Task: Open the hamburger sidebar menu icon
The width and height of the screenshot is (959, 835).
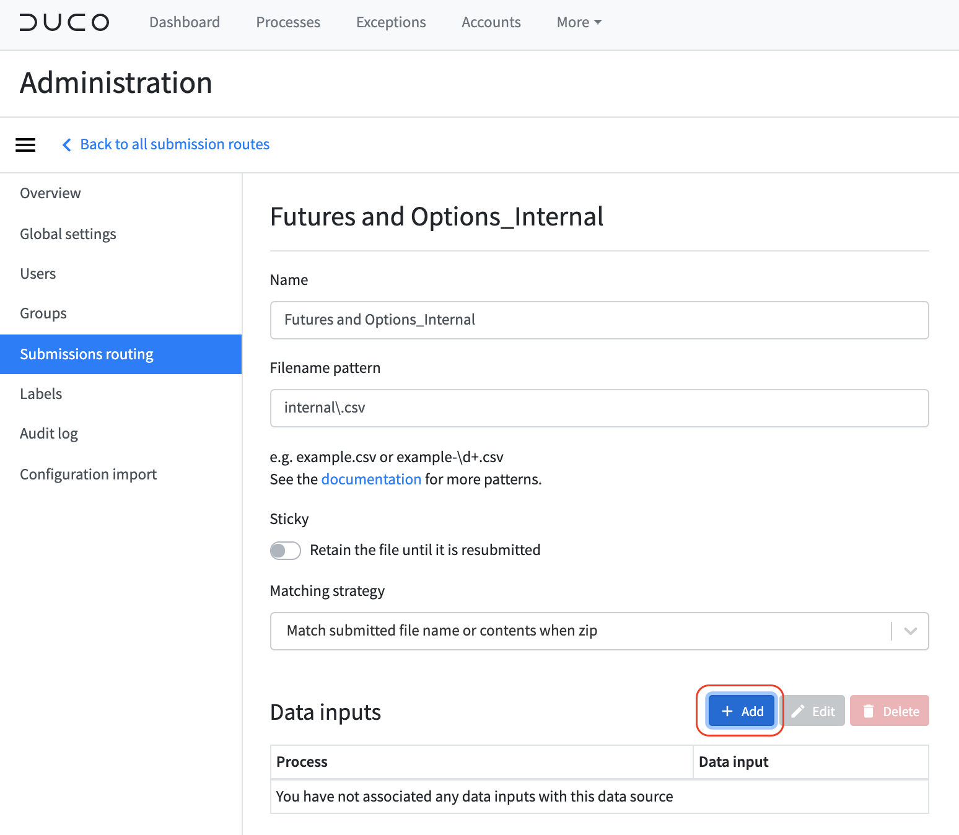Action: click(25, 145)
